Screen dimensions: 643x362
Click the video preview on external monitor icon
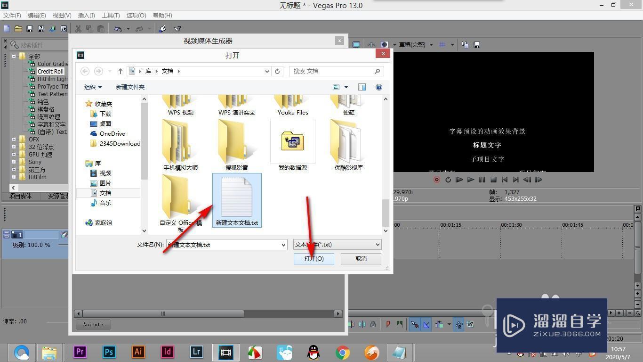pos(356,45)
